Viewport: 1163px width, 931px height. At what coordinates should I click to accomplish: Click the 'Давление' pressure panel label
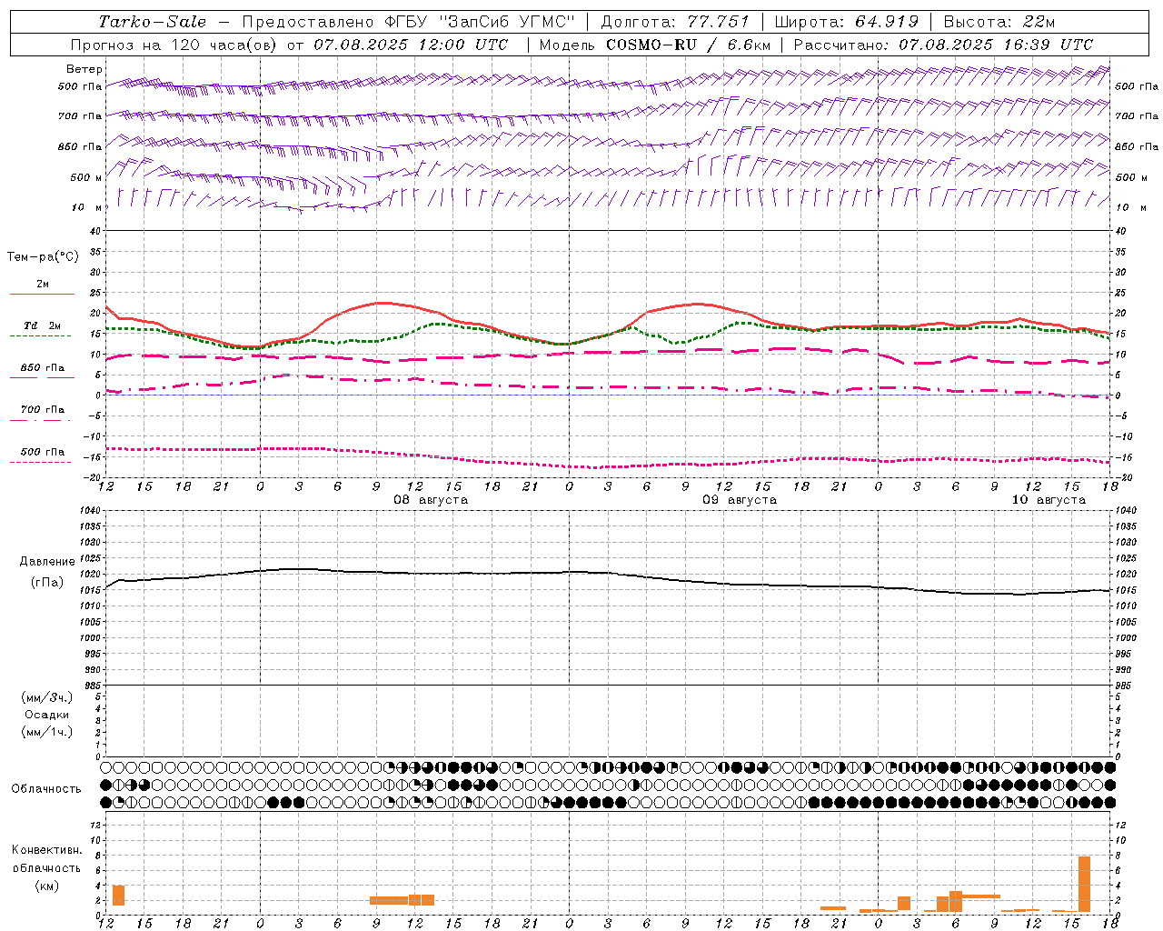click(47, 562)
